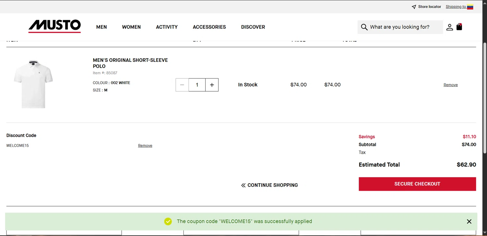
Task: Open the Discover menu
Action: 253,27
